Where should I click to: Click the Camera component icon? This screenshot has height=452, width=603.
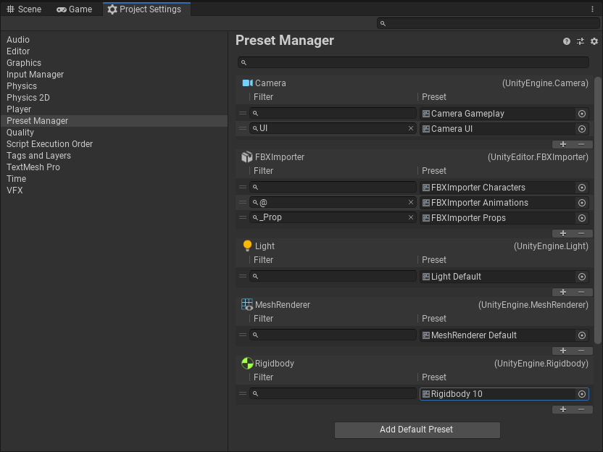(247, 83)
